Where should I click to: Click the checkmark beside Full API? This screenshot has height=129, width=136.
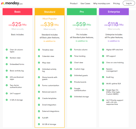(39, 118)
